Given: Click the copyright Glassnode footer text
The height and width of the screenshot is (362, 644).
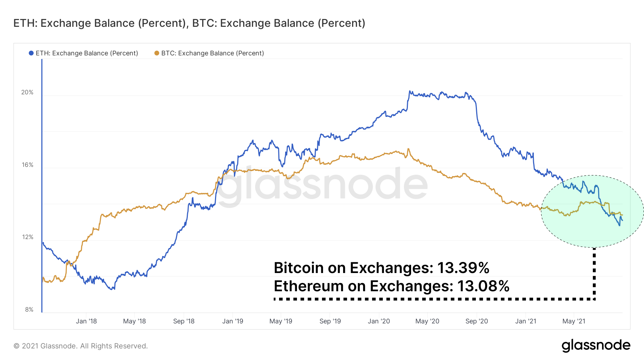Looking at the screenshot, I should coord(80,346).
